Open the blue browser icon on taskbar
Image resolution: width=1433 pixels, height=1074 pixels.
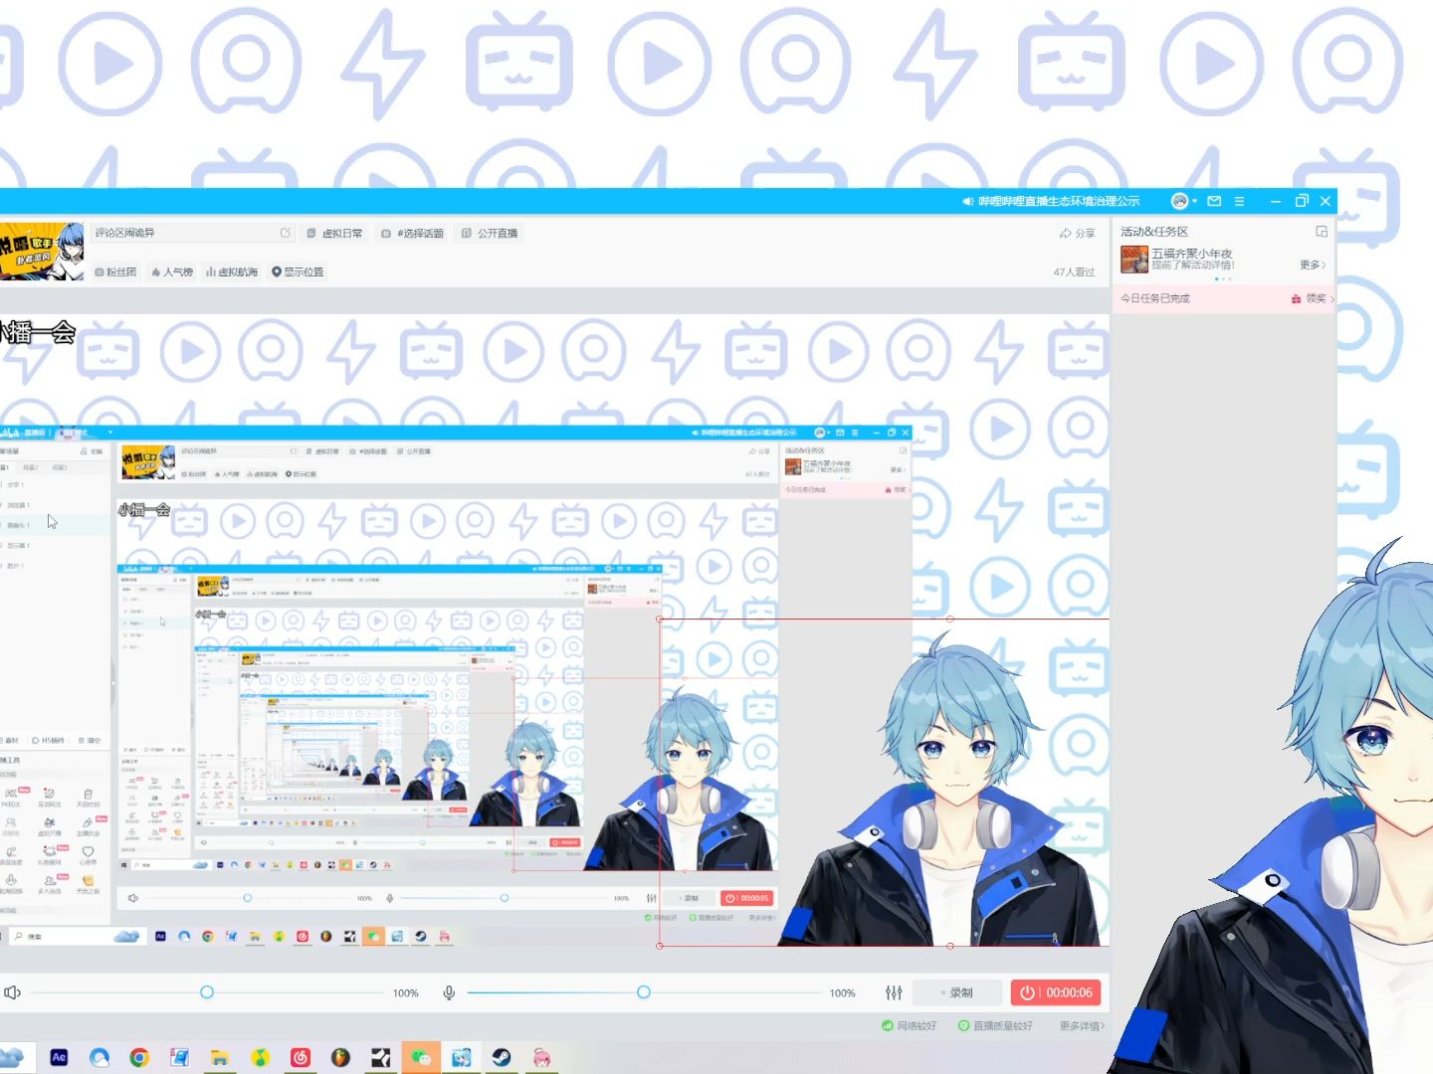pyautogui.click(x=100, y=1057)
